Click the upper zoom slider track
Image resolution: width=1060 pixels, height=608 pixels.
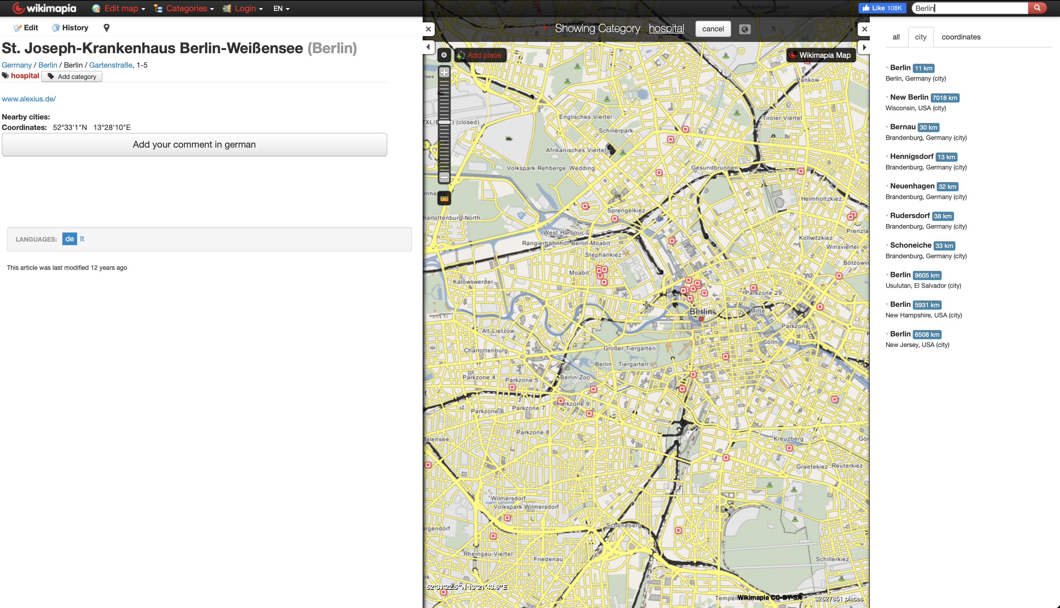444,99
